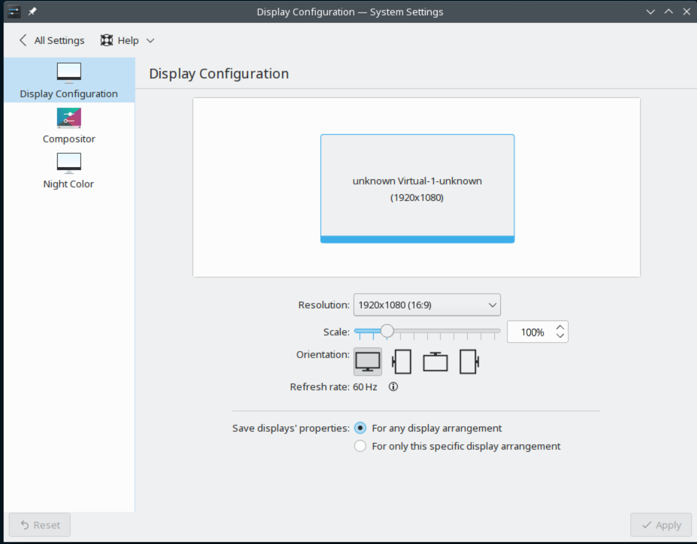Minimize the System Settings window
697x544 pixels.
(x=650, y=11)
